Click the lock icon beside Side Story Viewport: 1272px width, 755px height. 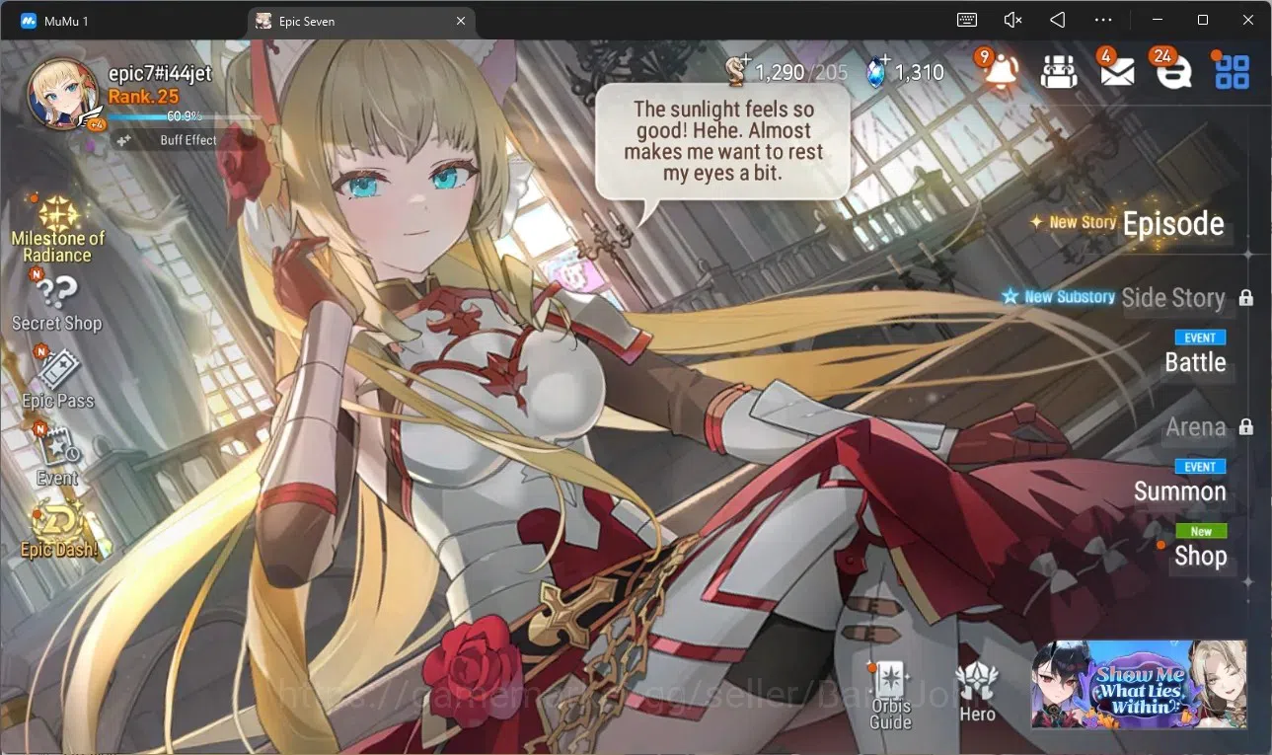pyautogui.click(x=1246, y=298)
